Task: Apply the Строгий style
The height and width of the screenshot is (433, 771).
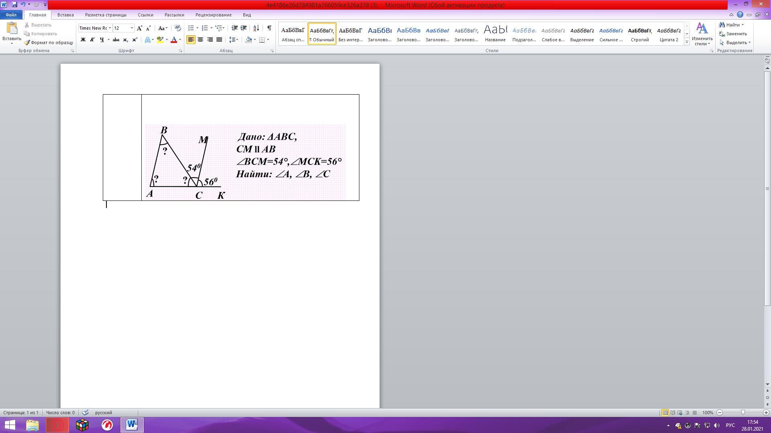Action: 640,34
